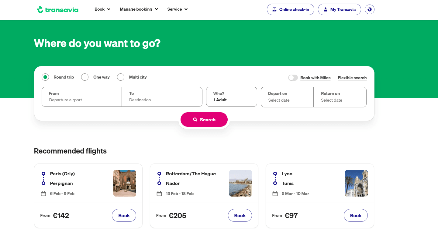Expand the Book menu
438x236 pixels.
[x=102, y=9]
